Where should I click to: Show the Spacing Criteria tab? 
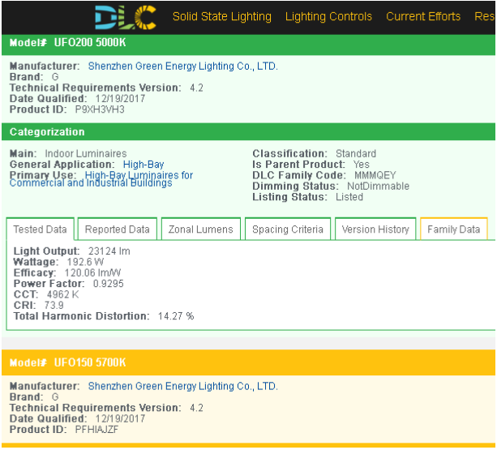[288, 229]
